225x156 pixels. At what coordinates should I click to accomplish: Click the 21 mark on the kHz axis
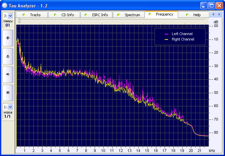pyautogui.click(x=199, y=151)
